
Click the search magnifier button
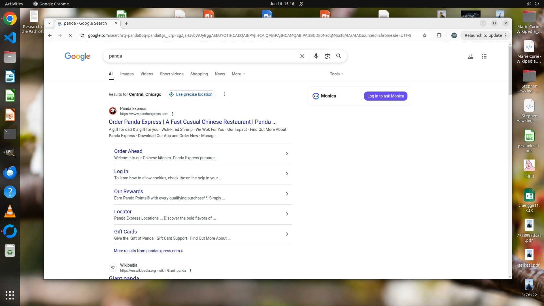point(339,56)
